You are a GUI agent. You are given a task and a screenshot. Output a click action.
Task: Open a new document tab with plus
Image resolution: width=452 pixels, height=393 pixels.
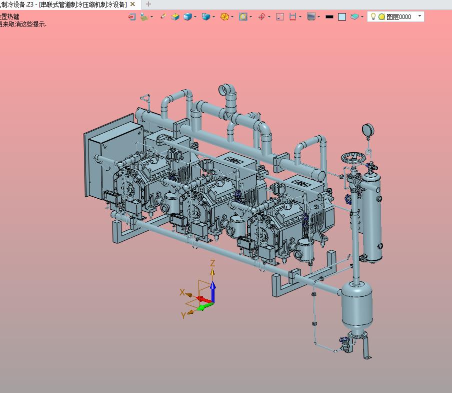click(148, 5)
